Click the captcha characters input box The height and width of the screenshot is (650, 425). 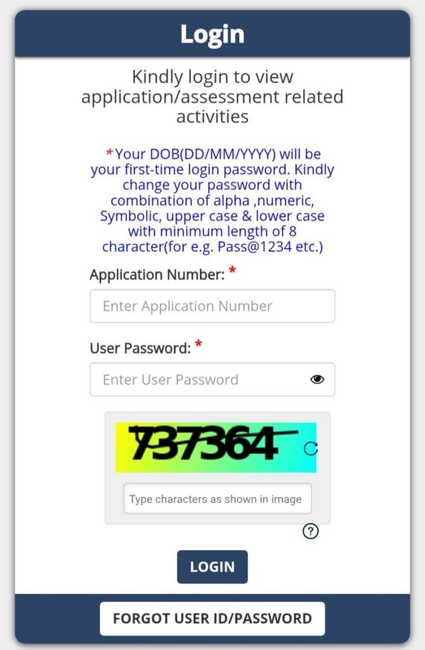coord(217,499)
